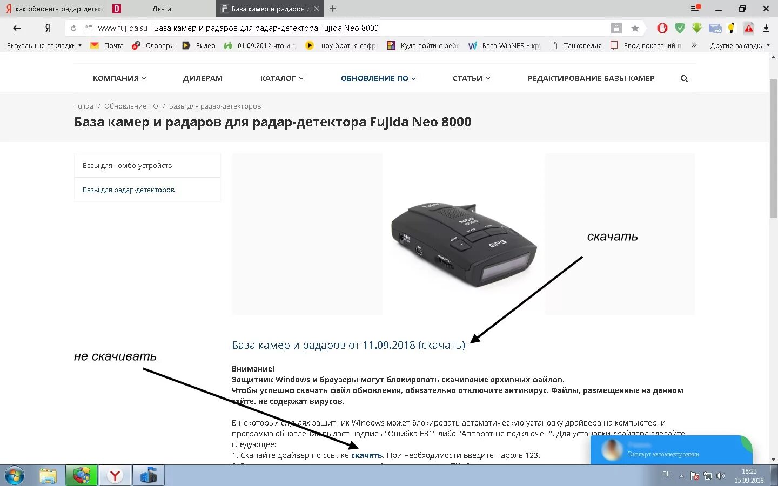Open the Почта bookmark

pos(107,45)
